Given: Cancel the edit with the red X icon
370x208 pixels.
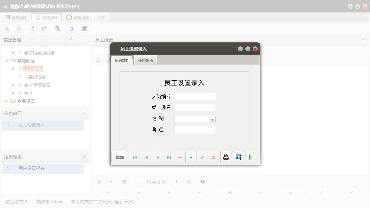Looking at the screenshot, I should [213, 157].
